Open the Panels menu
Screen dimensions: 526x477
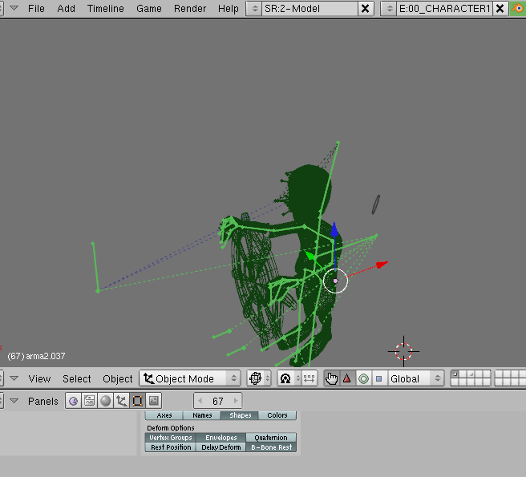[x=43, y=401]
